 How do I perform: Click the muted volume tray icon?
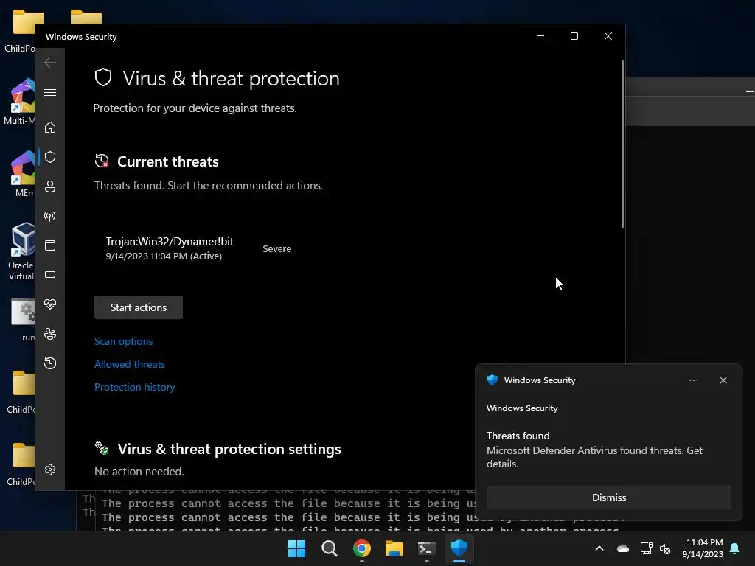click(x=666, y=548)
